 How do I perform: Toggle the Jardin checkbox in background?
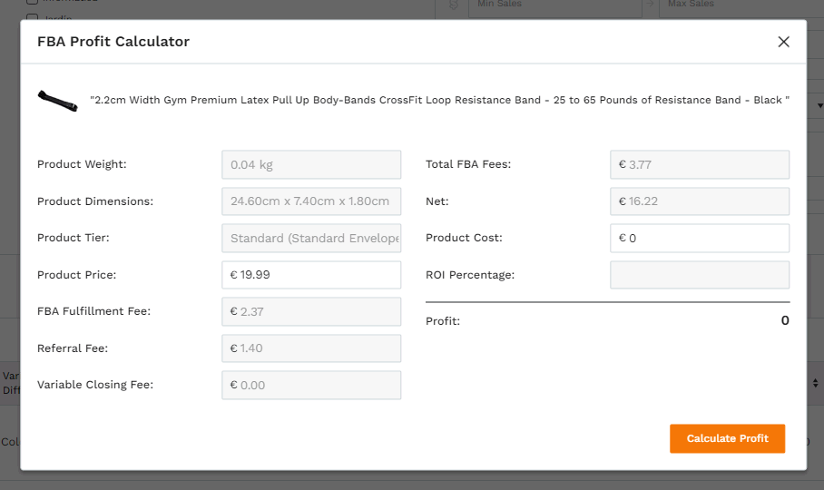[32, 18]
